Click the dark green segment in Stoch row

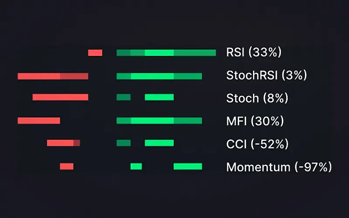click(x=123, y=97)
